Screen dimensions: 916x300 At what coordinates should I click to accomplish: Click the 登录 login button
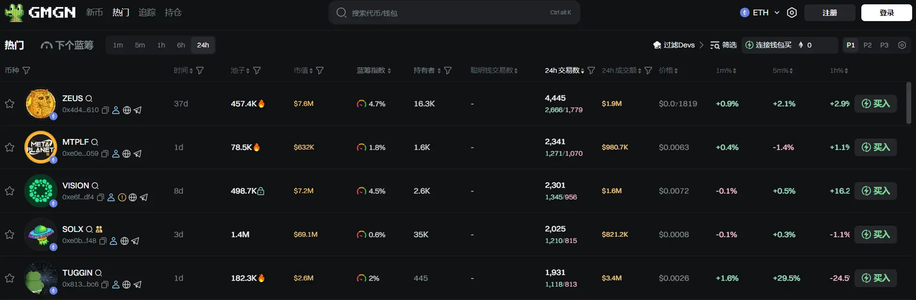[886, 13]
